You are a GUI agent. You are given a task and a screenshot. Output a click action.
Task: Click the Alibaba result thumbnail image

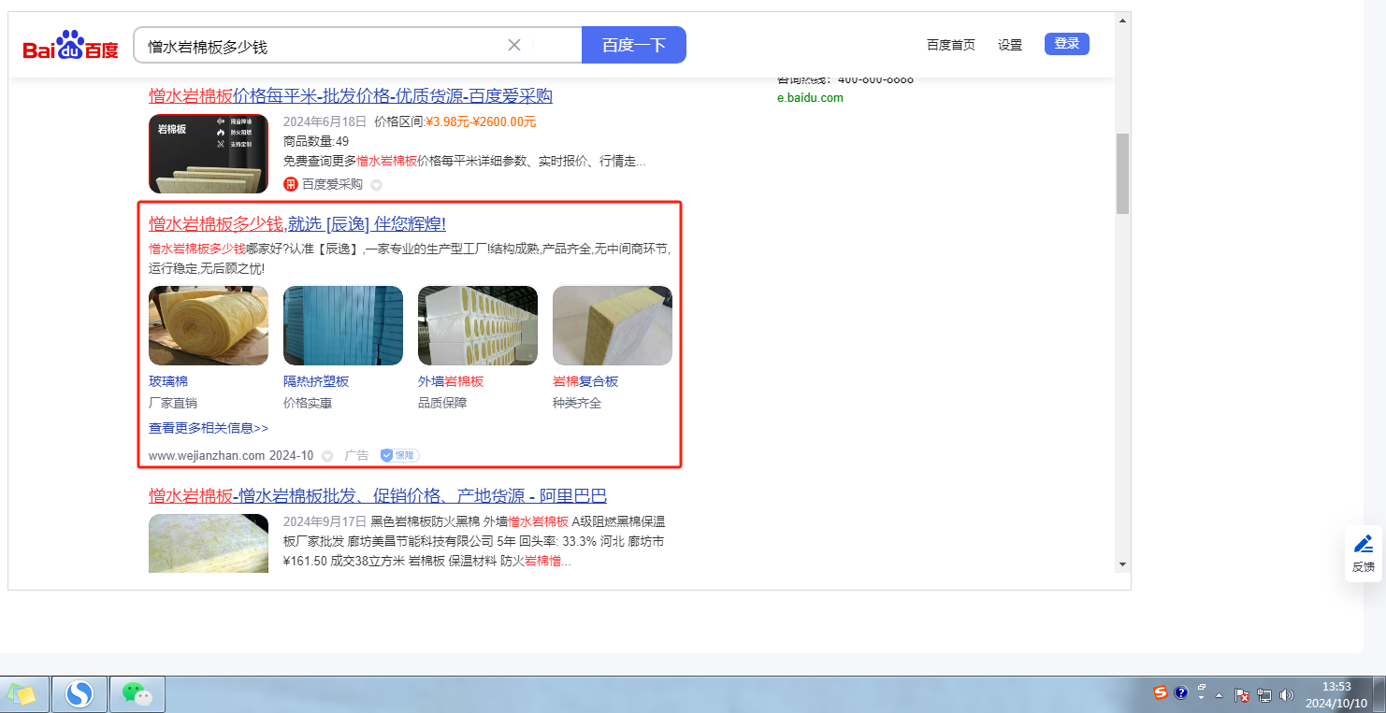click(209, 543)
